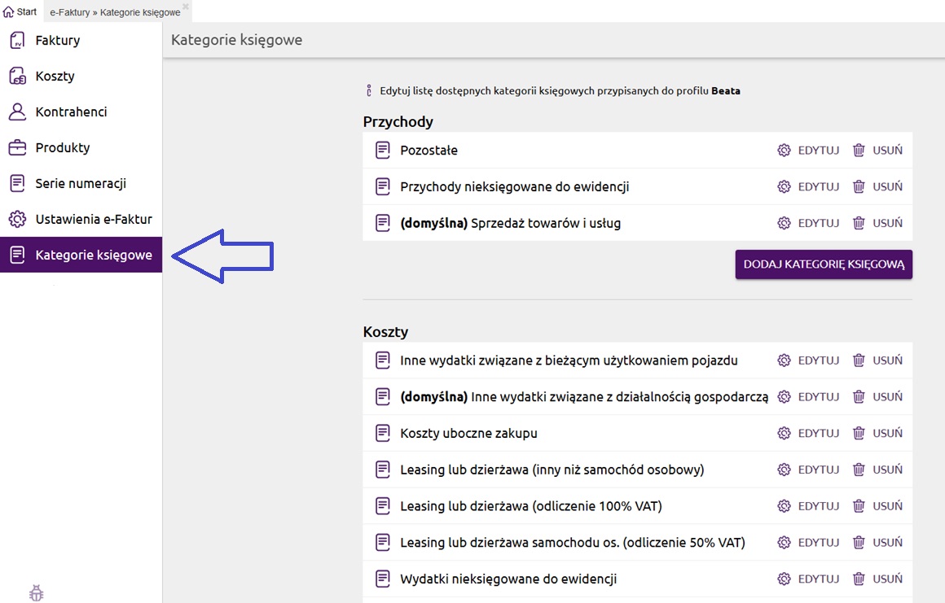Delete Przychody nieksięgowane do ewidencji category
The width and height of the screenshot is (945, 603).
878,187
